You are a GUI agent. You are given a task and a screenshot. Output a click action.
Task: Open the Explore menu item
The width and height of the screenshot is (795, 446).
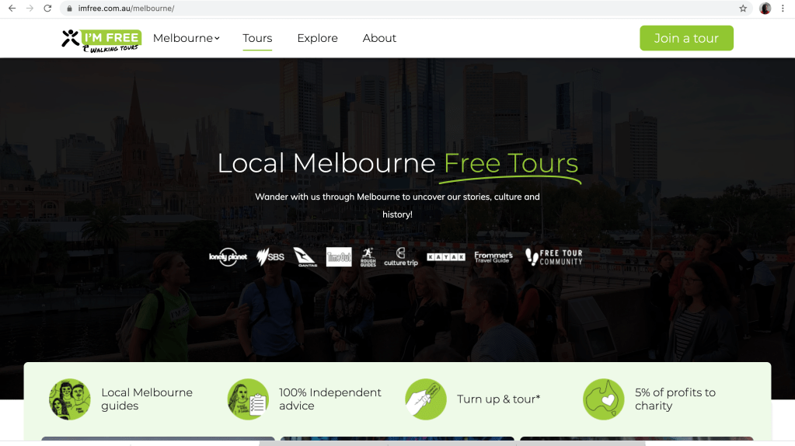[x=317, y=38]
